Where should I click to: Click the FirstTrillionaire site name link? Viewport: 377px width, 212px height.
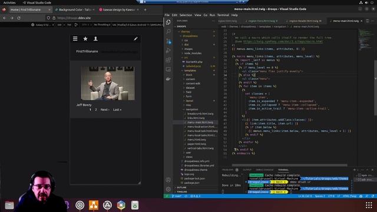(x=87, y=51)
